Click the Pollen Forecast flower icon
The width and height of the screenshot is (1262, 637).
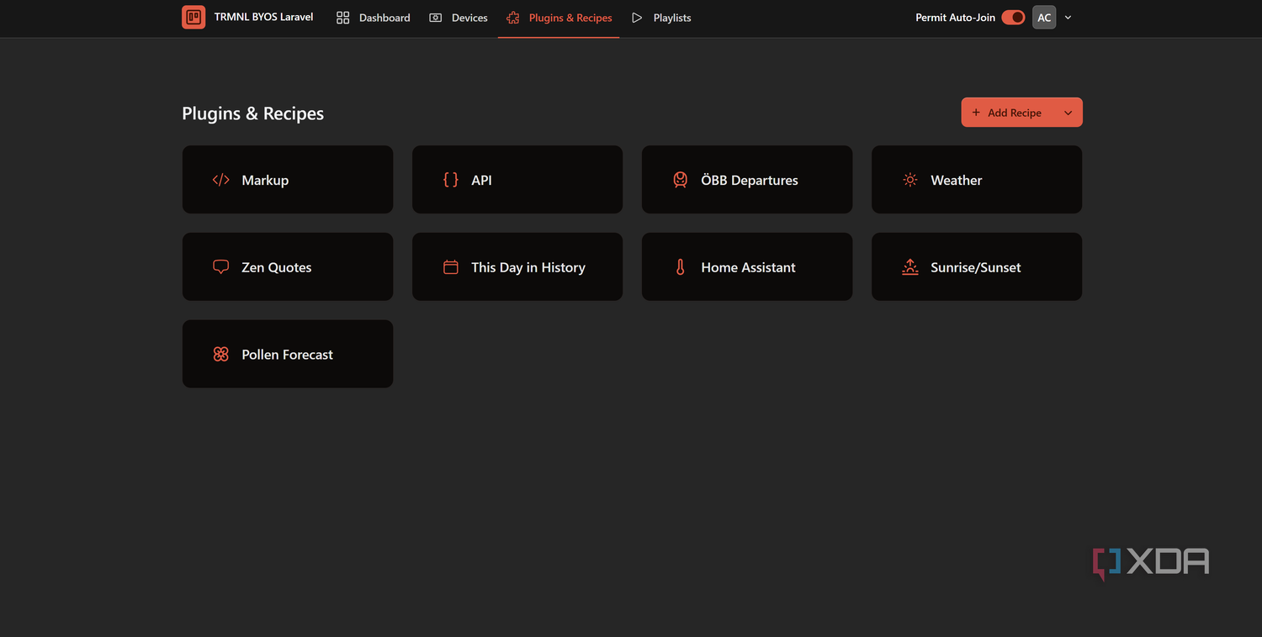[x=221, y=355]
